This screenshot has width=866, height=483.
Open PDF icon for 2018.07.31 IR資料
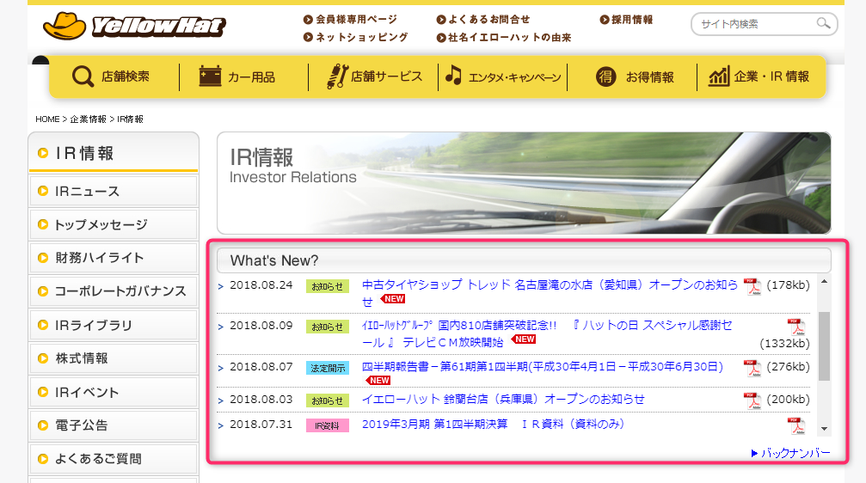(x=795, y=425)
